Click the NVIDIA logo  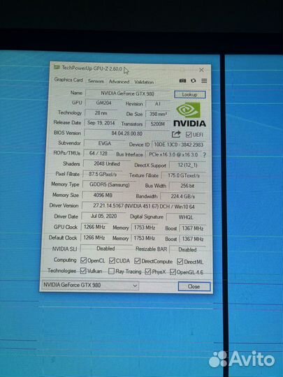[189, 114]
